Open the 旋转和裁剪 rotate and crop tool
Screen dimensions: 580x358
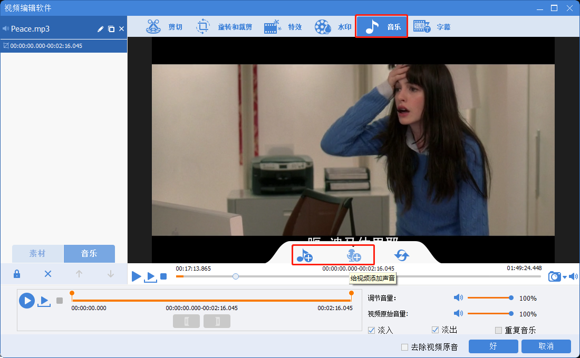click(x=224, y=27)
